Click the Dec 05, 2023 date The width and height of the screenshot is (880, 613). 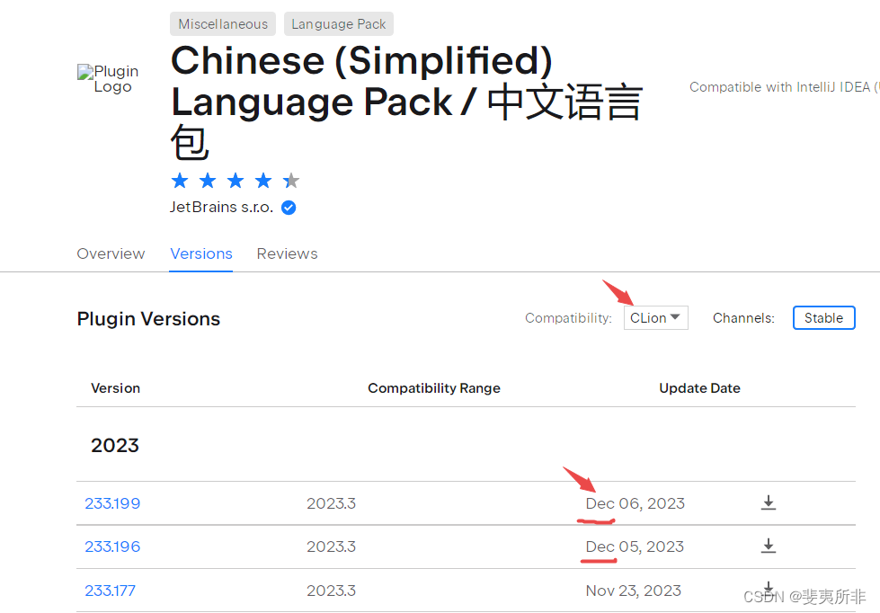(x=635, y=546)
